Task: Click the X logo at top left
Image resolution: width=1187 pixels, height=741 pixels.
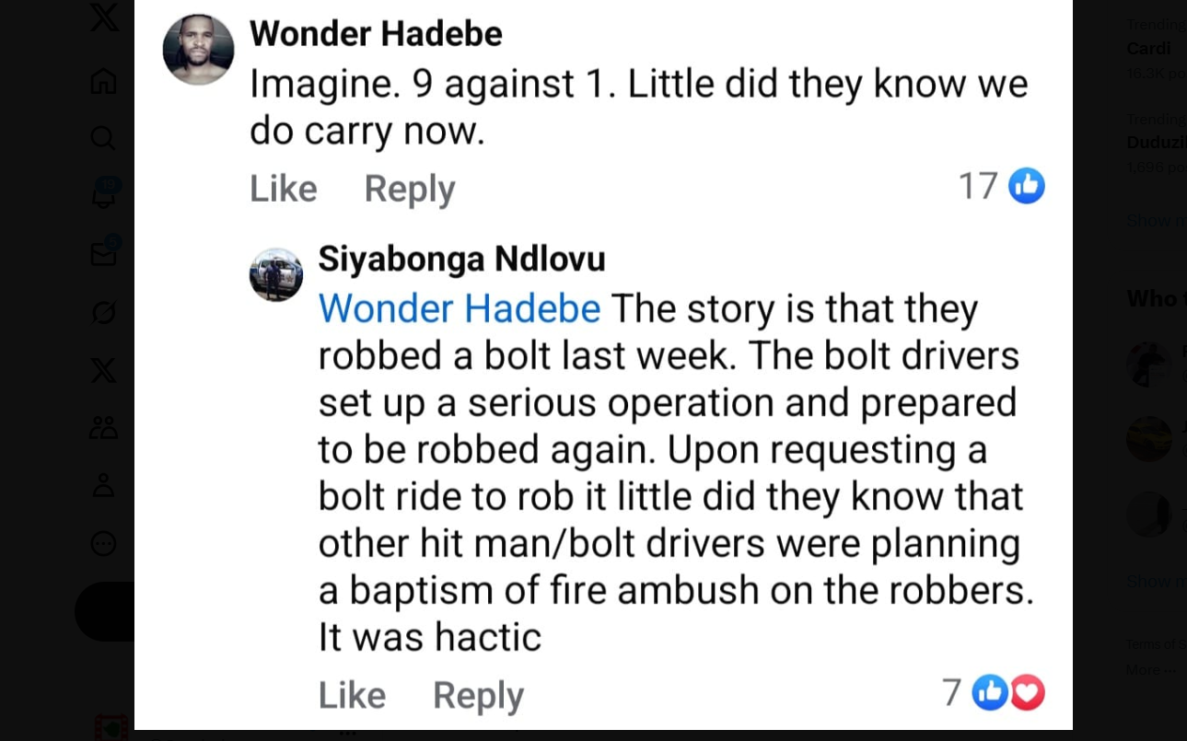Action: [104, 17]
